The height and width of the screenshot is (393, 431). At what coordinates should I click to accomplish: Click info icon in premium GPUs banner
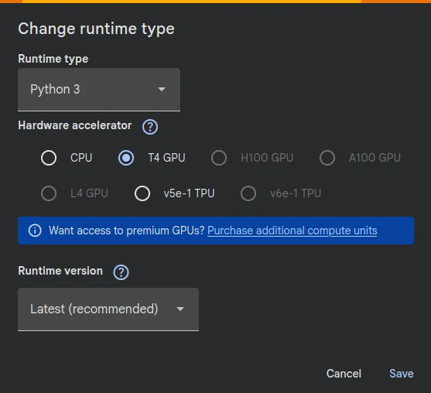pos(35,231)
